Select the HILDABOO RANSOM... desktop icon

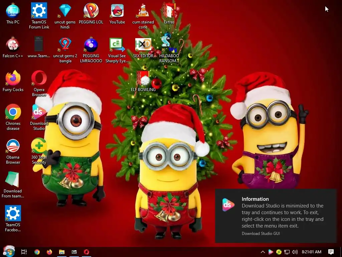point(169,50)
